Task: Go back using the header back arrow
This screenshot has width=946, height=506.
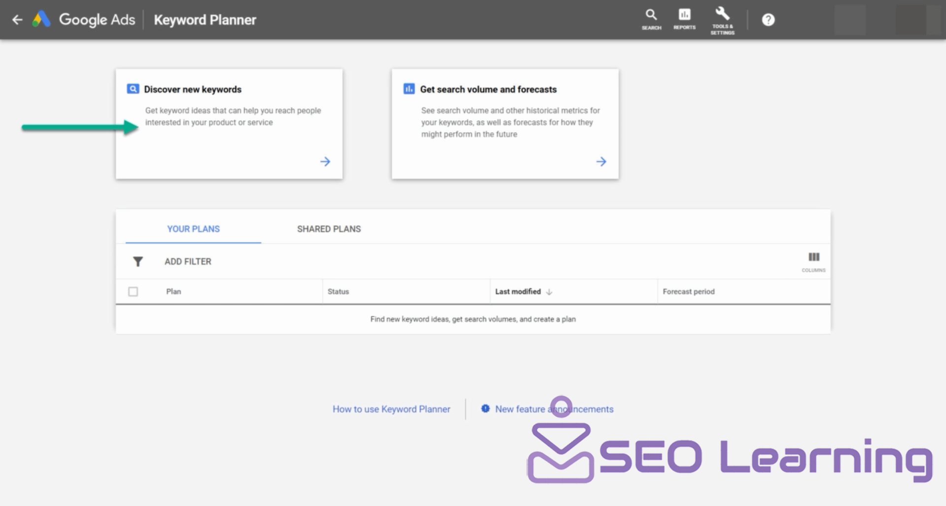Action: 17,20
